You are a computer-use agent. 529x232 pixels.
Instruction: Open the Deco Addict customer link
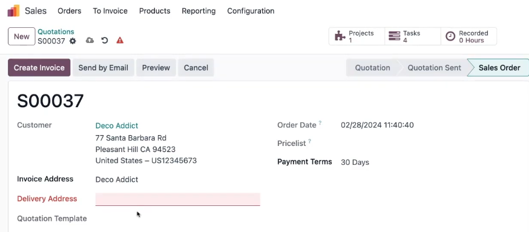(117, 125)
